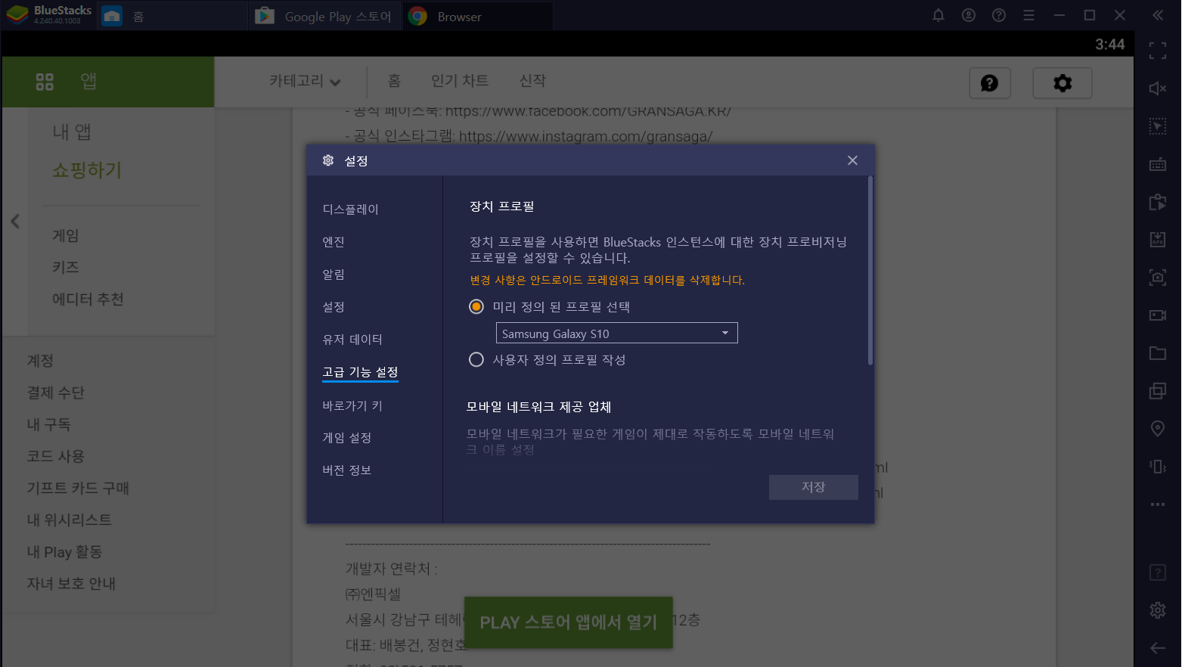Open the hamburger menu in title bar
Image resolution: width=1182 pixels, height=667 pixels.
(x=1029, y=15)
